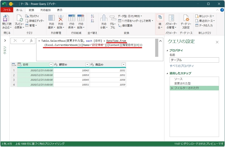Viewport: 225px width, 147px height.
Task: Sort descending with the Z-A icon
Action: tap(93, 21)
